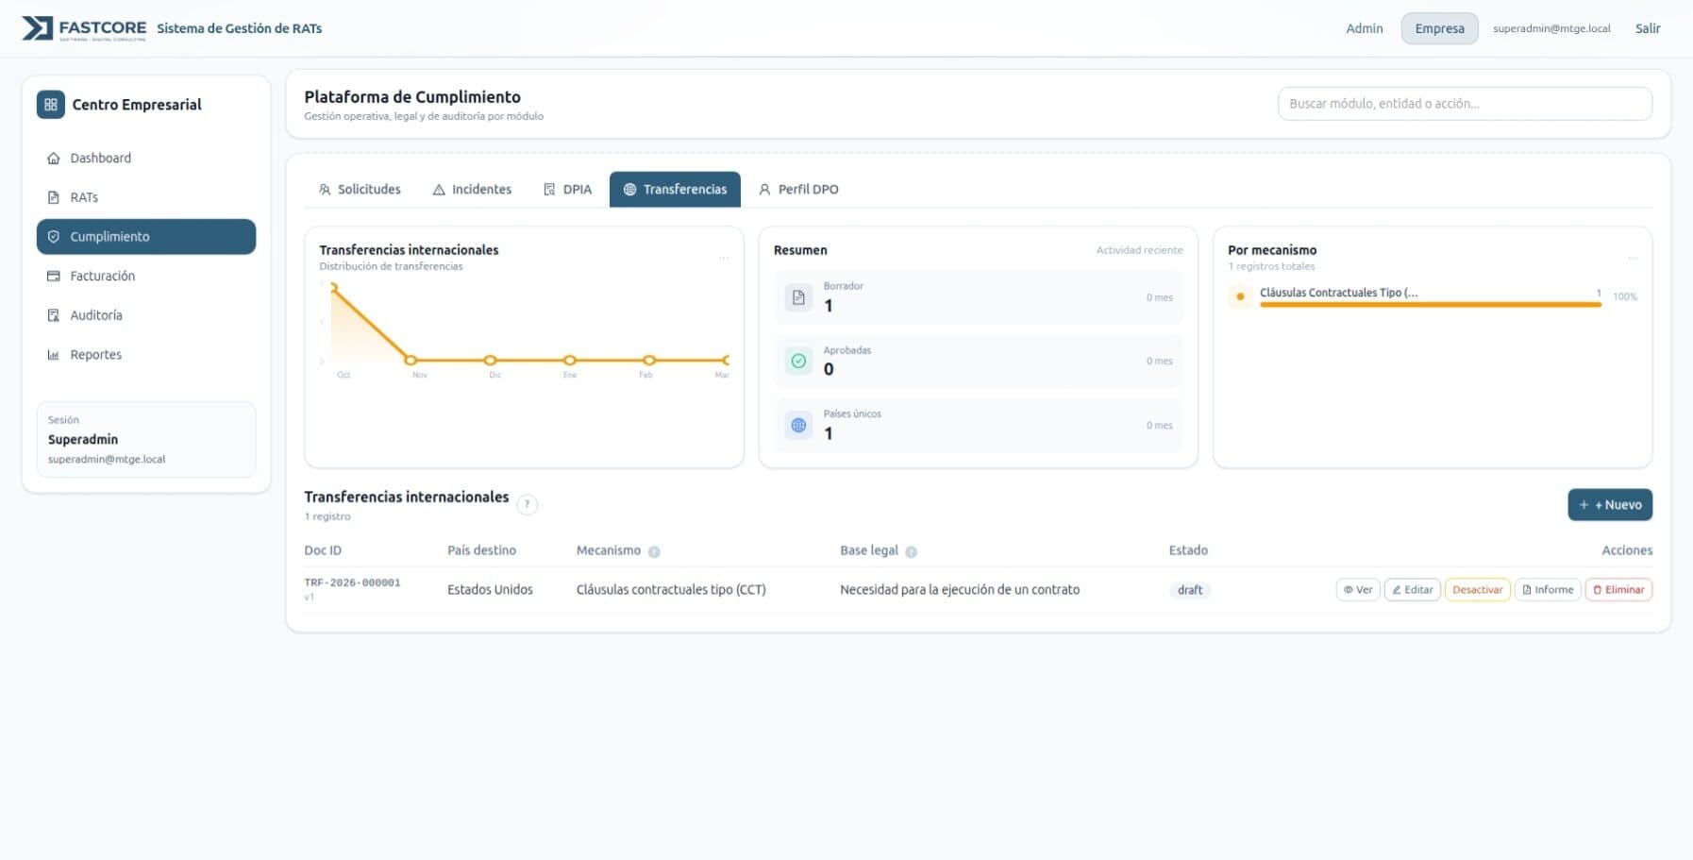This screenshot has width=1693, height=860.
Task: Open the Perfil DPO tab
Action: point(797,189)
